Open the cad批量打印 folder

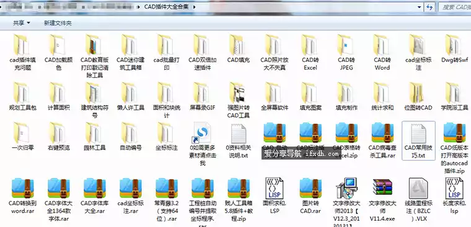click(x=167, y=53)
